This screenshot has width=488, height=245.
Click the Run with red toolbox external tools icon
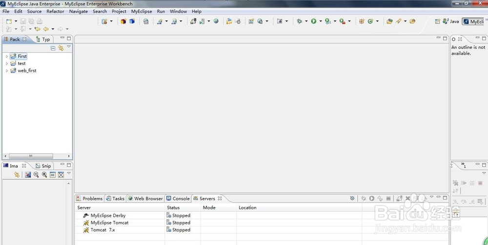pos(343,21)
